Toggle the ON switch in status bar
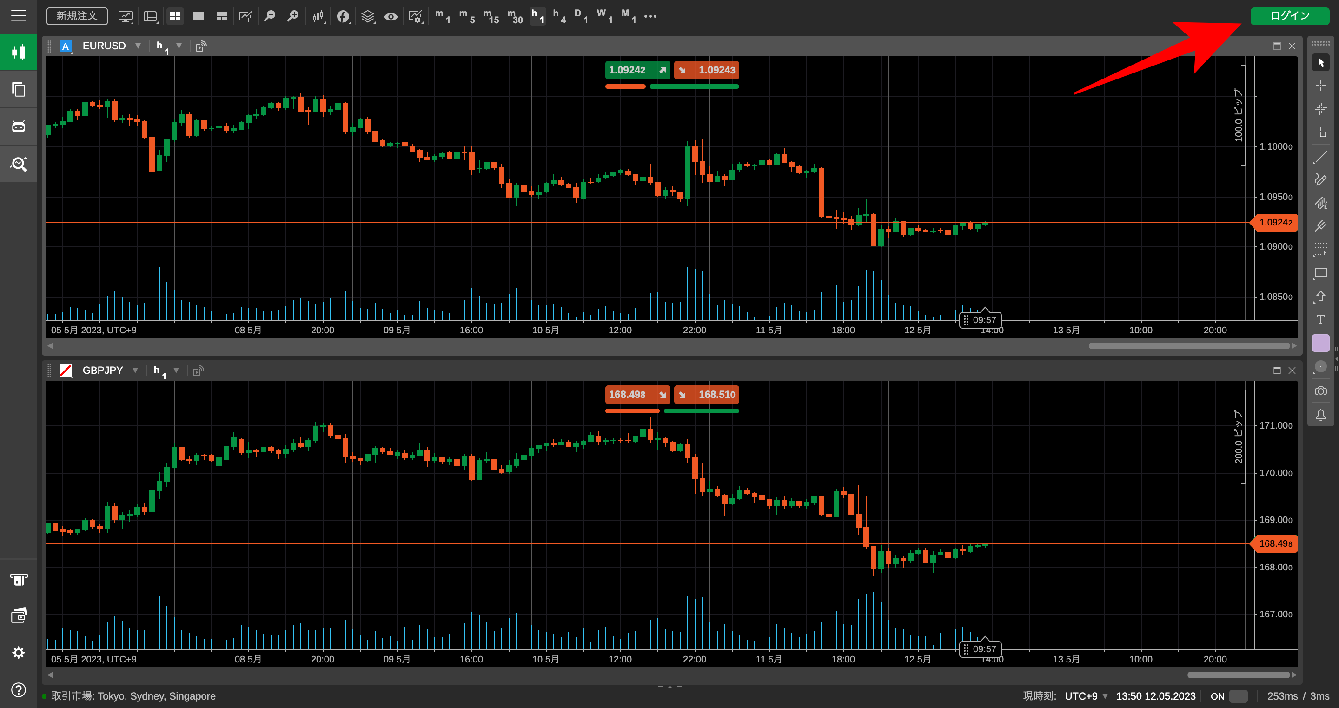This screenshot has width=1339, height=708. point(1238,696)
